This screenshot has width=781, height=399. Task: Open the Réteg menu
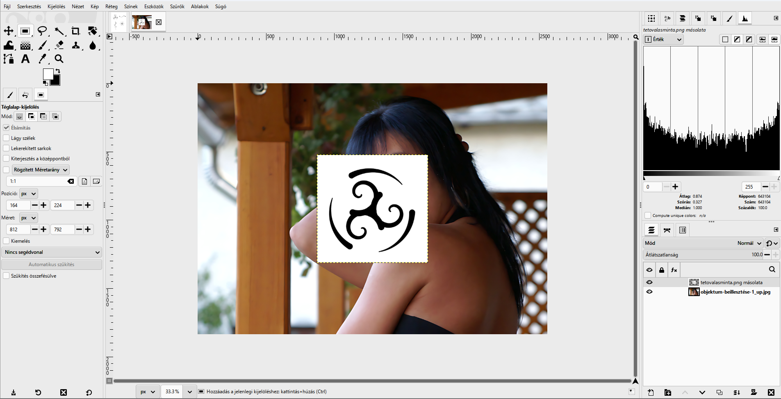point(111,7)
